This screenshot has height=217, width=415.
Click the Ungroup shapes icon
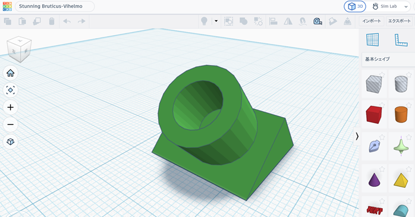pyautogui.click(x=258, y=21)
